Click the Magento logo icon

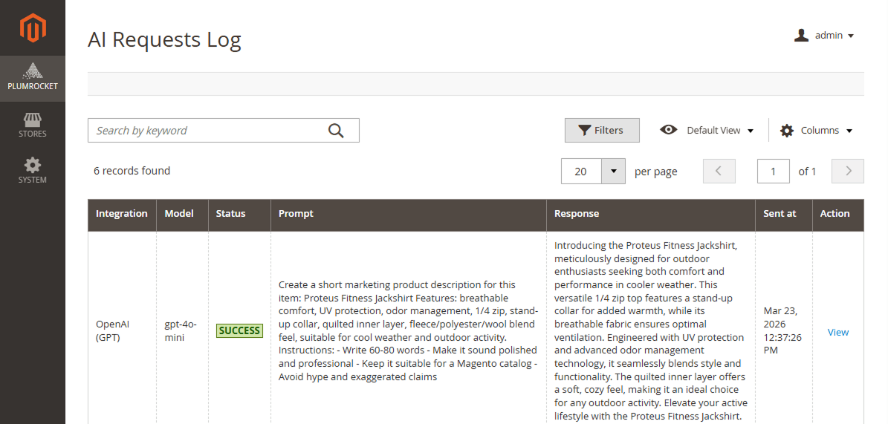tap(33, 28)
